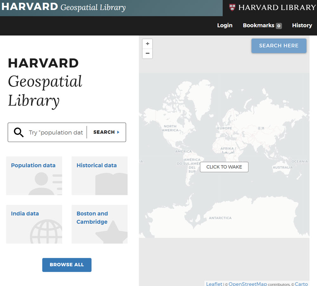
Task: Zoom out on the map with minus control
Action: pyautogui.click(x=147, y=54)
